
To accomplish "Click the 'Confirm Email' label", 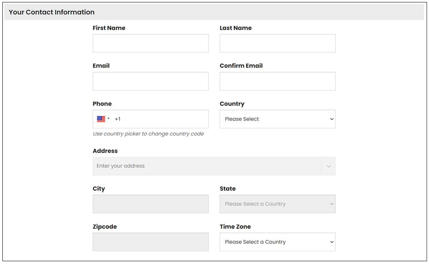I will click(241, 66).
